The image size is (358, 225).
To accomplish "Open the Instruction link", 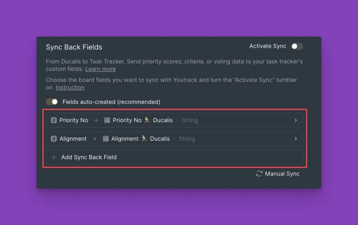I will click(70, 87).
